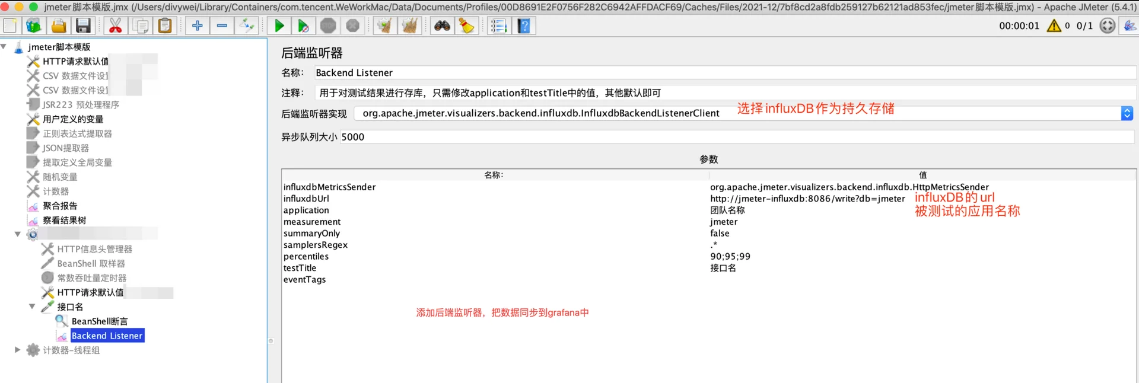Click the Stop test icon
1139x383 pixels.
click(328, 25)
